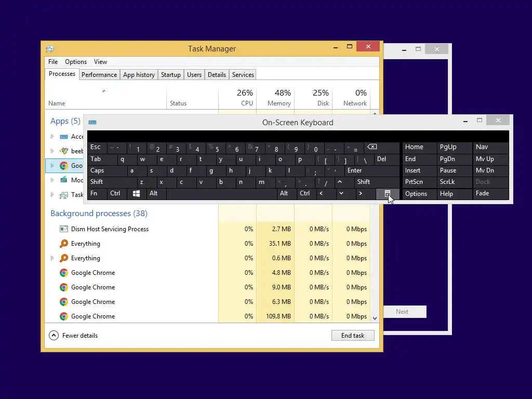The image size is (532, 399).
Task: Sort by the Name column header
Action: tap(105, 97)
